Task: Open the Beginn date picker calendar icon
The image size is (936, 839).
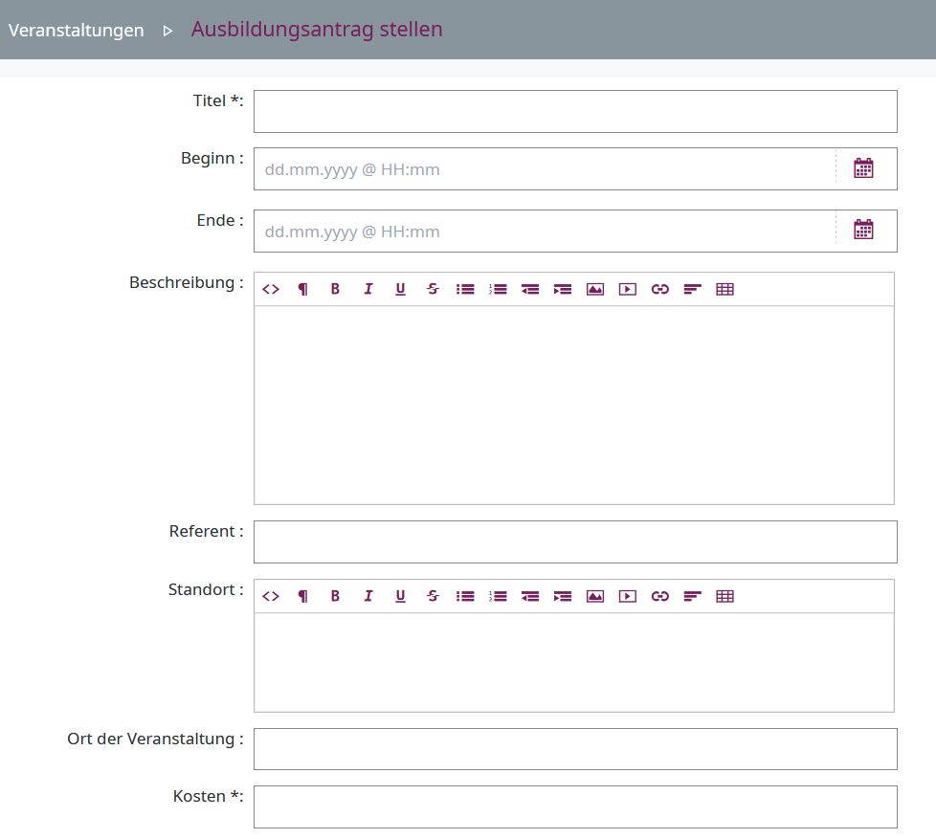Action: pyautogui.click(x=863, y=168)
